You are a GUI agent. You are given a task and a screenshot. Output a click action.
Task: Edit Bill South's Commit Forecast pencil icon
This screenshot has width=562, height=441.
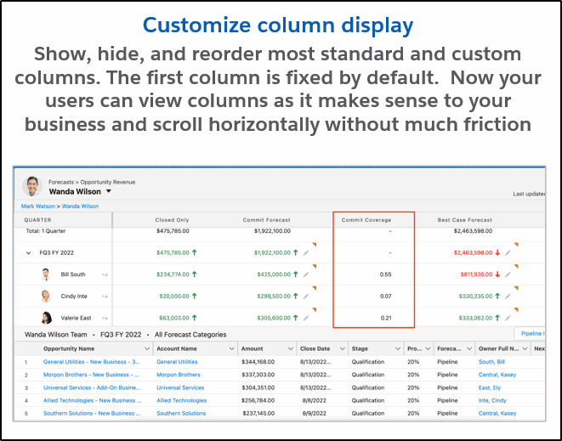point(306,274)
